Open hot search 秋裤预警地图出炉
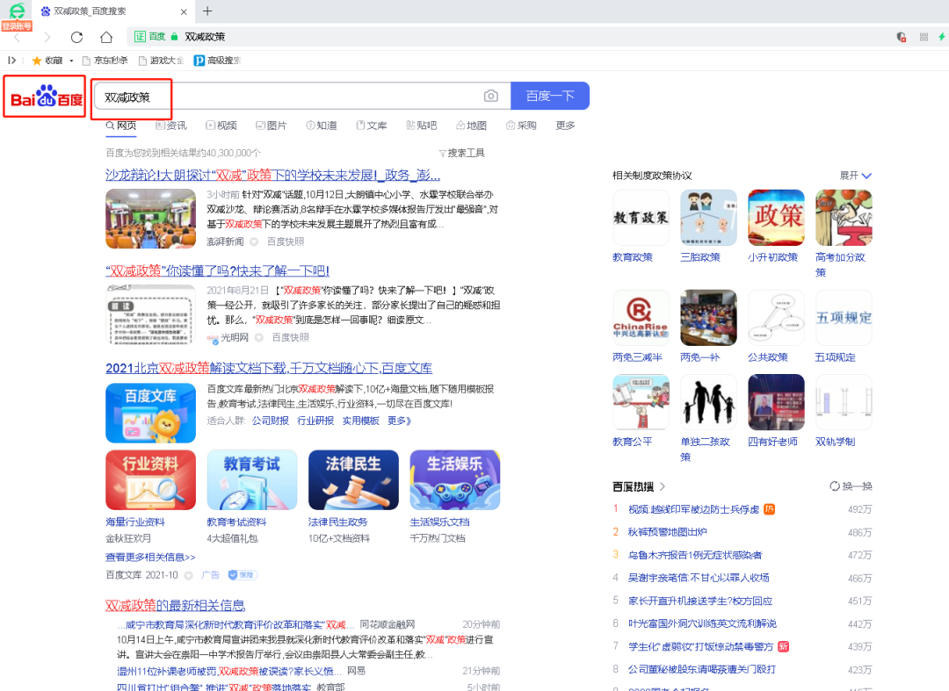This screenshot has width=949, height=691. click(x=668, y=532)
